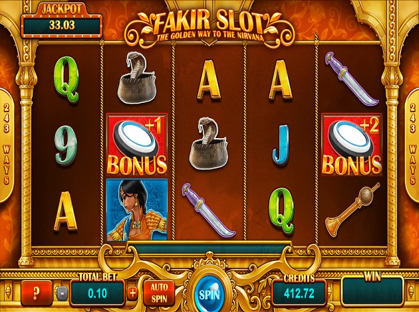This screenshot has height=312, width=419.
Task: Click the right 243 WAYS panel
Action: tap(412, 145)
